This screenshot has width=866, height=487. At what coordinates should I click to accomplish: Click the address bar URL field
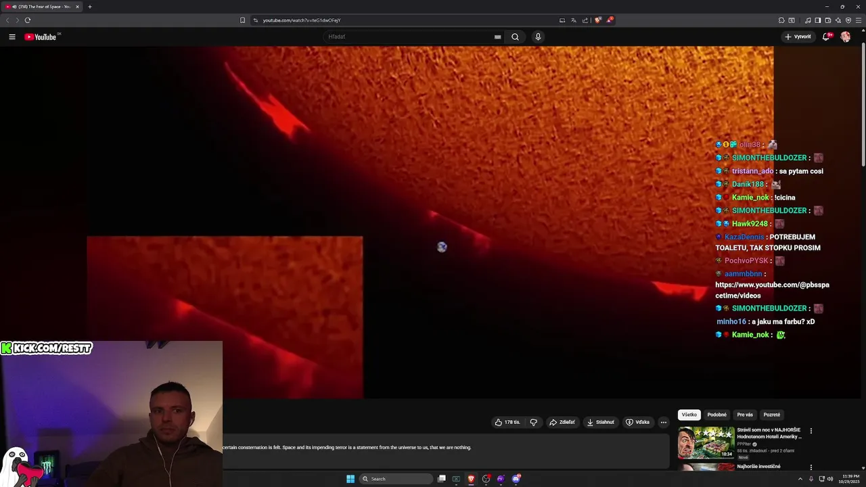coord(406,20)
